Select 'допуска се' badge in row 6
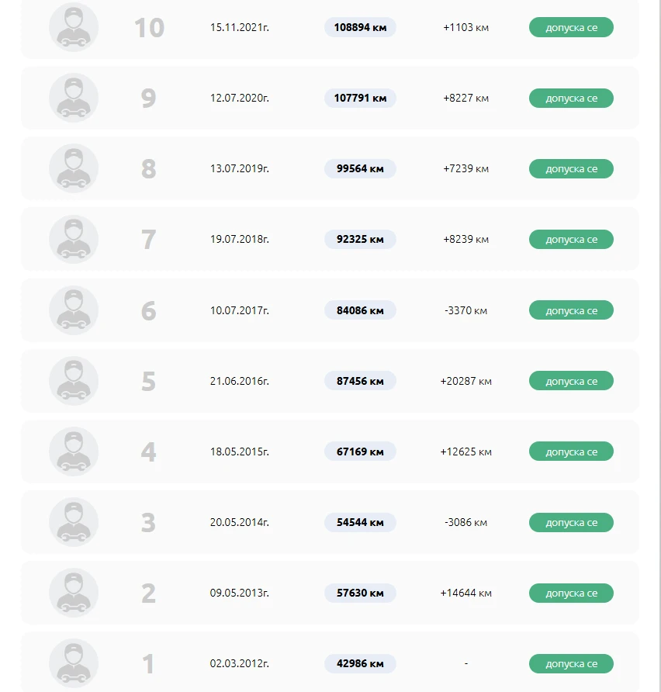The image size is (661, 692). [x=571, y=310]
